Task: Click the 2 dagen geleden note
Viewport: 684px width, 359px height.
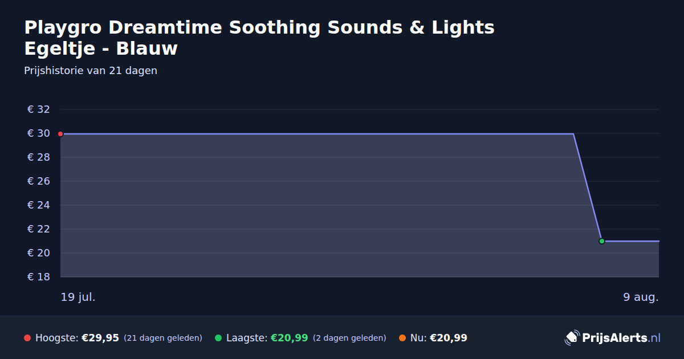Action: 349,338
